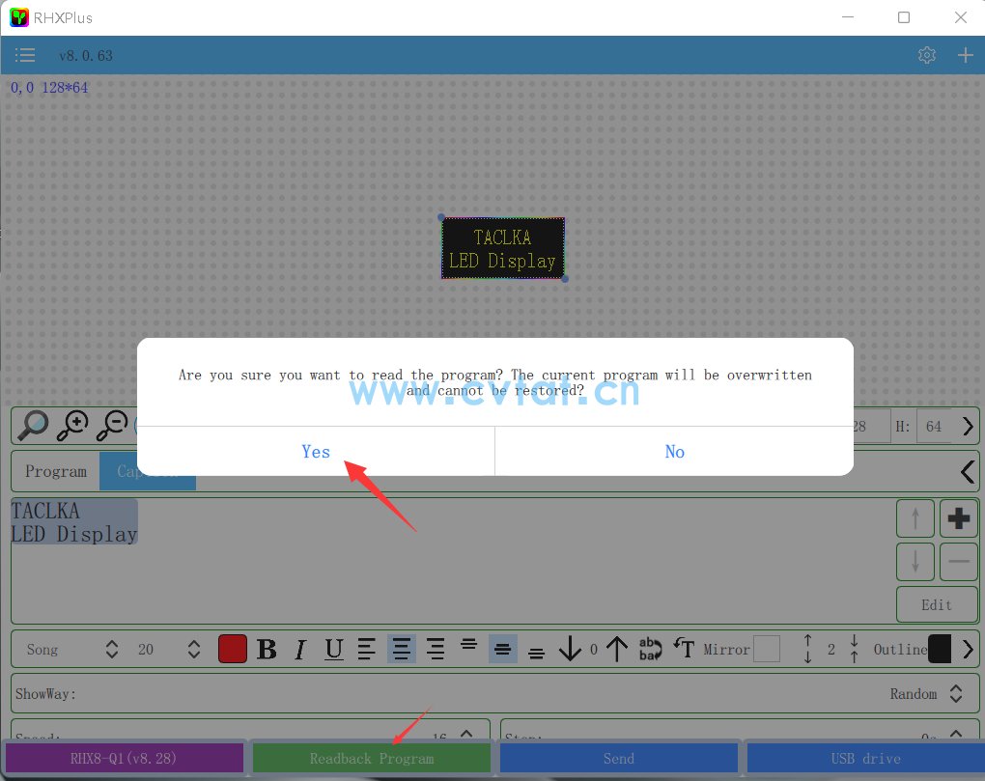Image resolution: width=985 pixels, height=781 pixels.
Task: Open the font size 20 dropdown
Action: (x=194, y=649)
